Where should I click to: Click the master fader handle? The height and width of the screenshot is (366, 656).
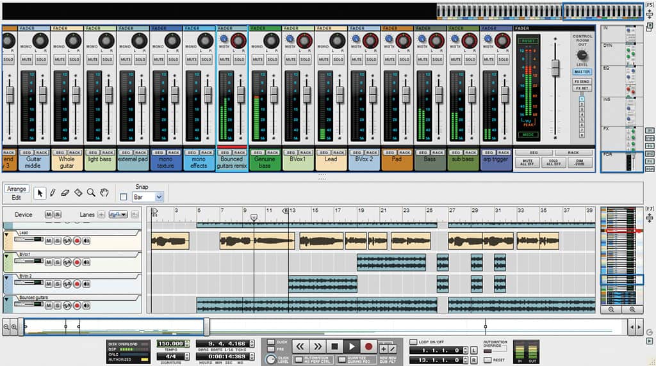(x=555, y=68)
